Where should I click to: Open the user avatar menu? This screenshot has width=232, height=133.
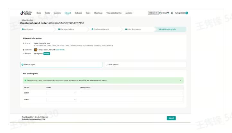pyautogui.click(x=187, y=13)
